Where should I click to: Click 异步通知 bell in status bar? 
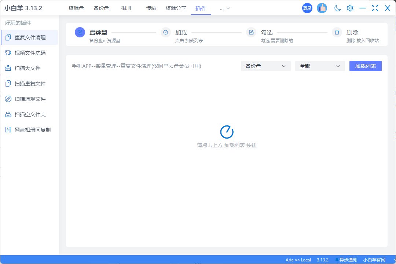click(x=346, y=260)
